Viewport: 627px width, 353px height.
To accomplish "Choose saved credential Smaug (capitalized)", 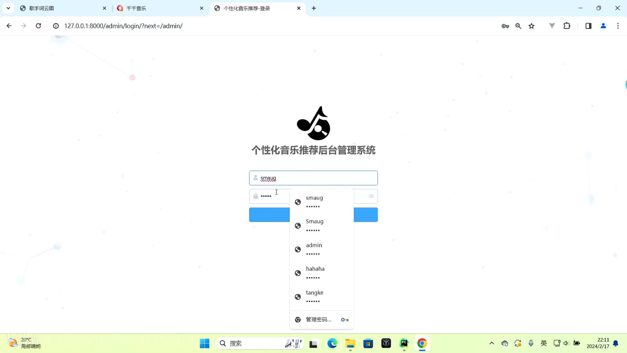I will [x=322, y=226].
